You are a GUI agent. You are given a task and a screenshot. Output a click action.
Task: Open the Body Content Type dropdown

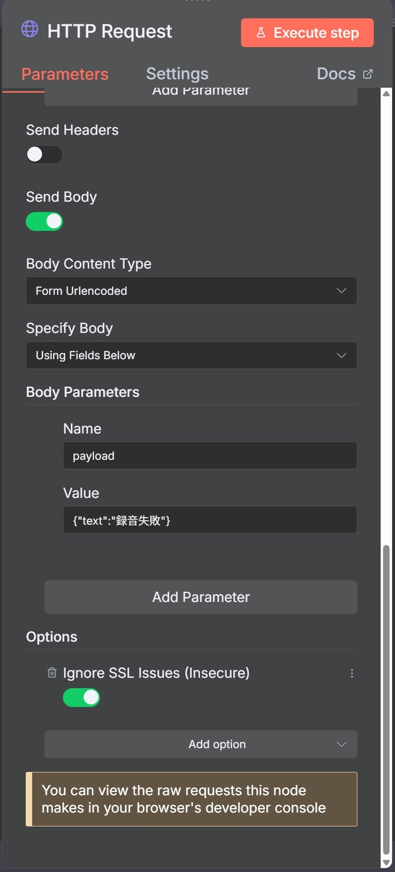[x=191, y=291]
